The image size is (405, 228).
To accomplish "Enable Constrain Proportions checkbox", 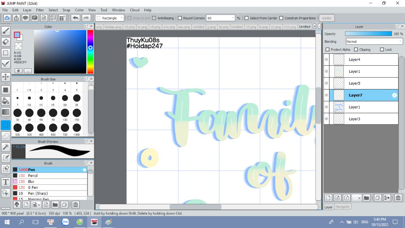I will pyautogui.click(x=281, y=18).
